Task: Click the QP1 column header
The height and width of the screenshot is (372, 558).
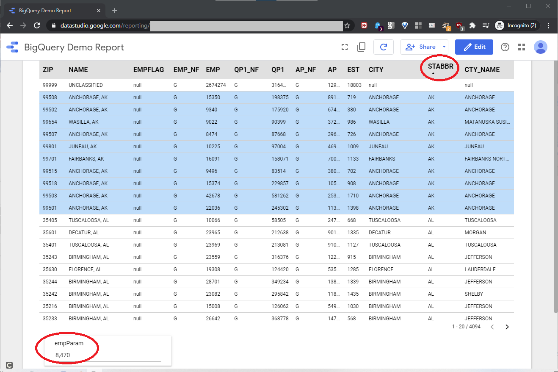Action: [278, 69]
